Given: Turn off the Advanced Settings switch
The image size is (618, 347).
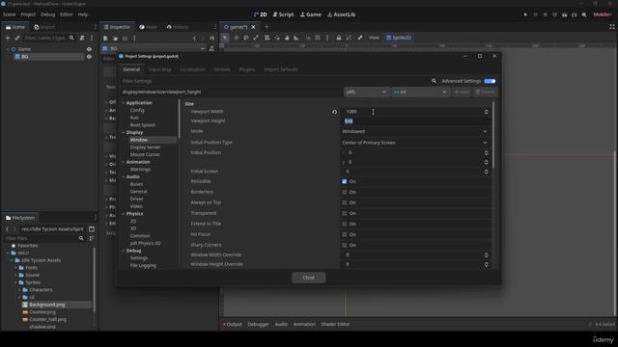Looking at the screenshot, I should pos(490,81).
